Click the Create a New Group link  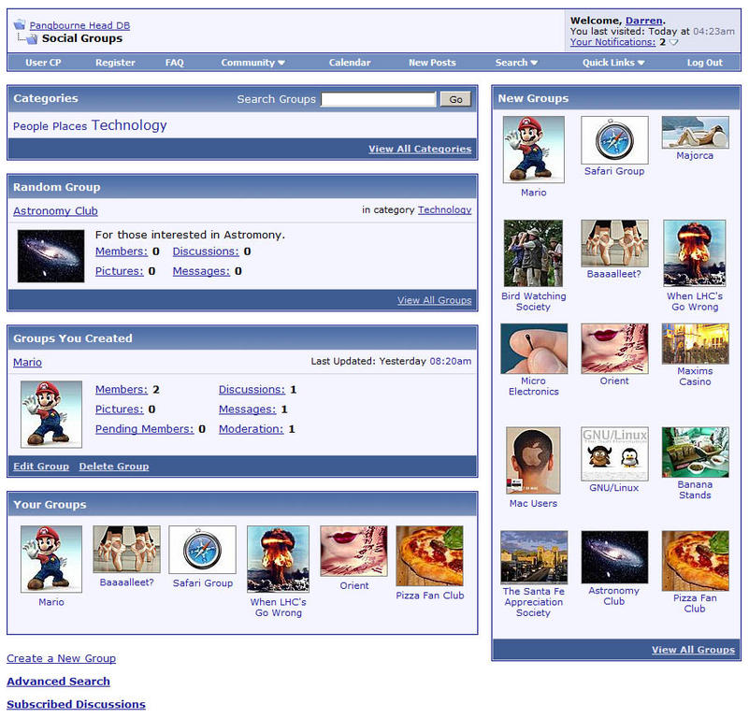pos(61,658)
